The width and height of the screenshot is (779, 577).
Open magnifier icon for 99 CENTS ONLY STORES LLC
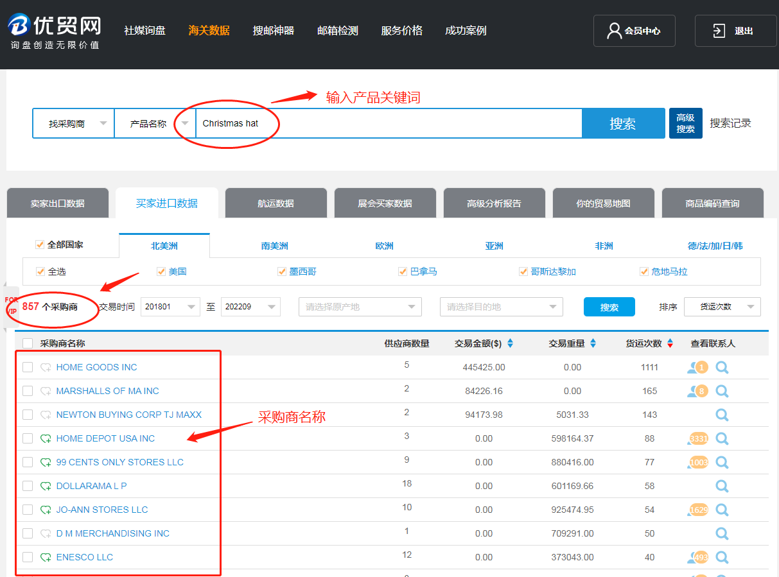[722, 462]
